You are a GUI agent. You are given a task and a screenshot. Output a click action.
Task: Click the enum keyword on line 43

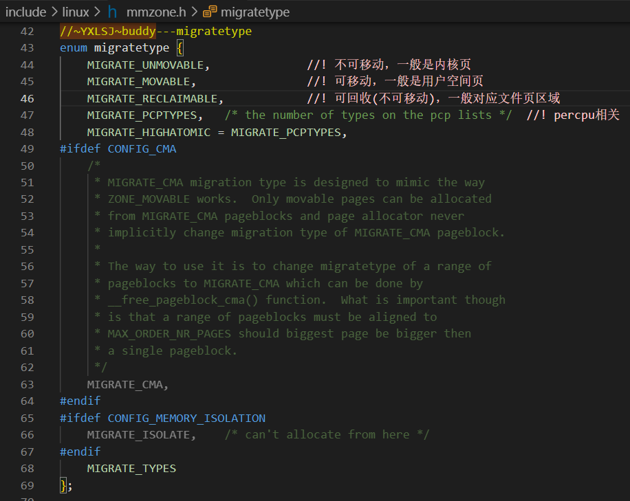click(x=73, y=47)
